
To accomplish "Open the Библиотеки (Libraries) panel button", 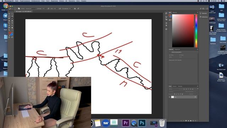I will click(204, 17).
